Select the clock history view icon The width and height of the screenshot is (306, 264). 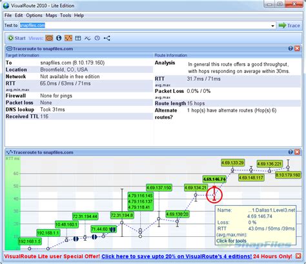point(97,38)
